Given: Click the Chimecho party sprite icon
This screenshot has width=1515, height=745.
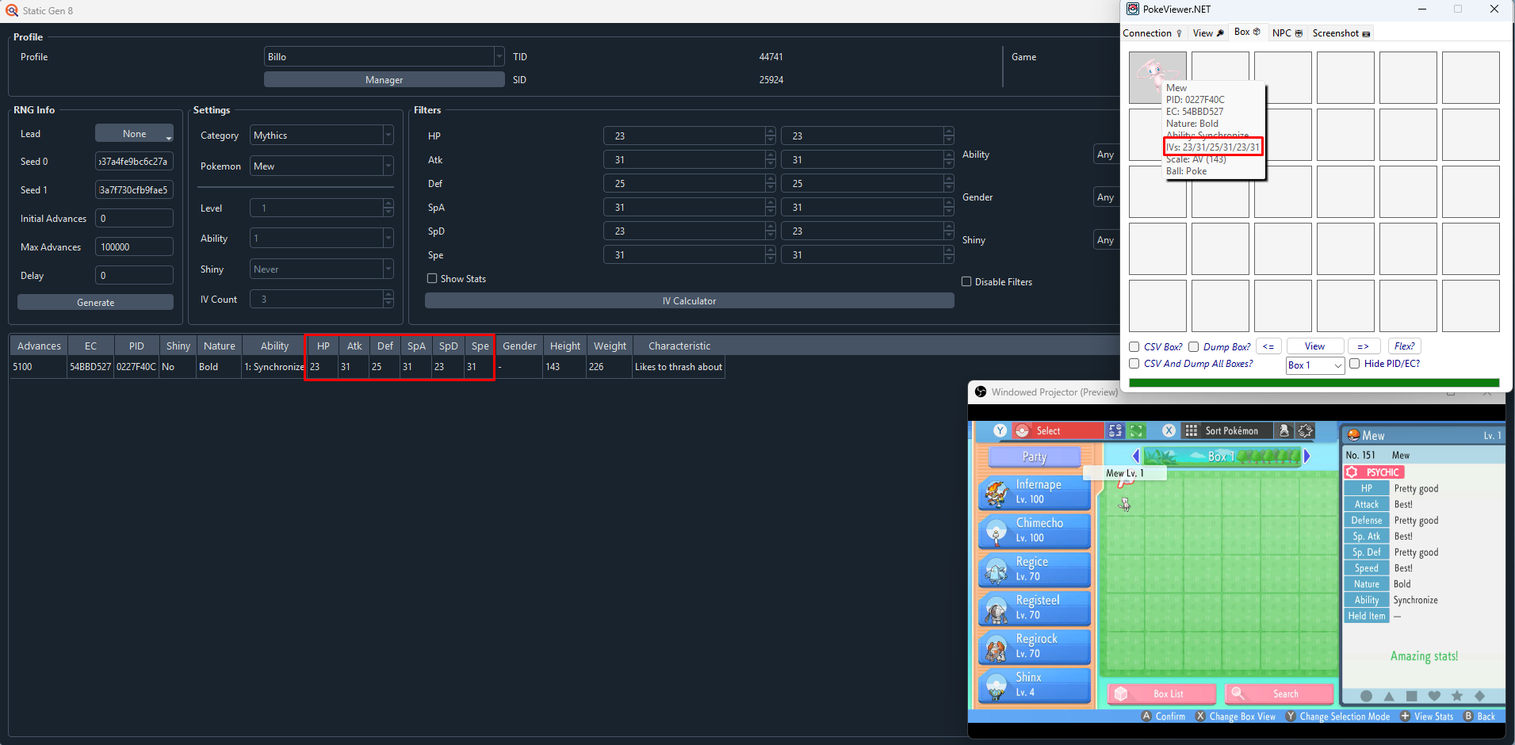Looking at the screenshot, I should click(996, 532).
